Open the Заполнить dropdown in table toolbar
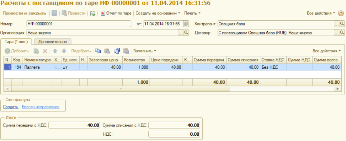The width and height of the screenshot is (346, 141). [145, 51]
